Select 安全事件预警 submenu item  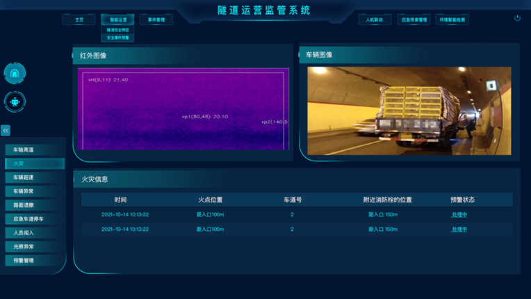[117, 38]
